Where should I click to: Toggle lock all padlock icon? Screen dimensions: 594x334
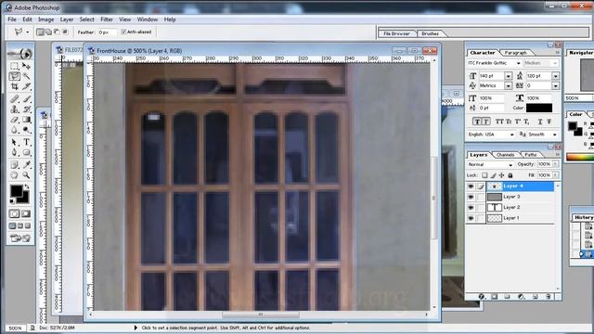[x=510, y=175]
